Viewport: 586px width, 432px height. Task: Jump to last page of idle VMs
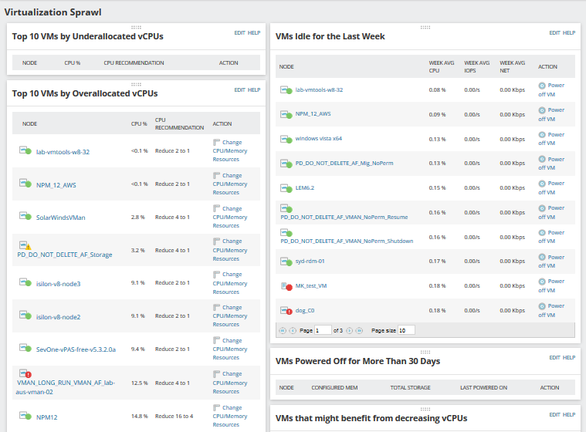point(359,330)
